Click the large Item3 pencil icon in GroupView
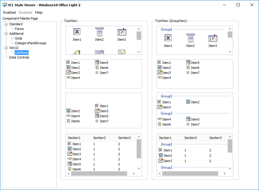259x190 pixels. pos(213,38)
